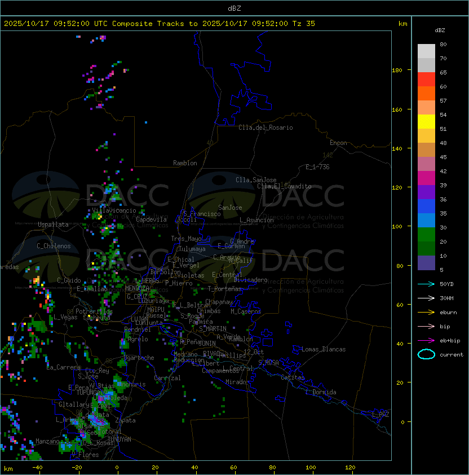Pick the light blue 35-30 dBZ swatch
The width and height of the screenshot is (469, 475).
pyautogui.click(x=426, y=220)
